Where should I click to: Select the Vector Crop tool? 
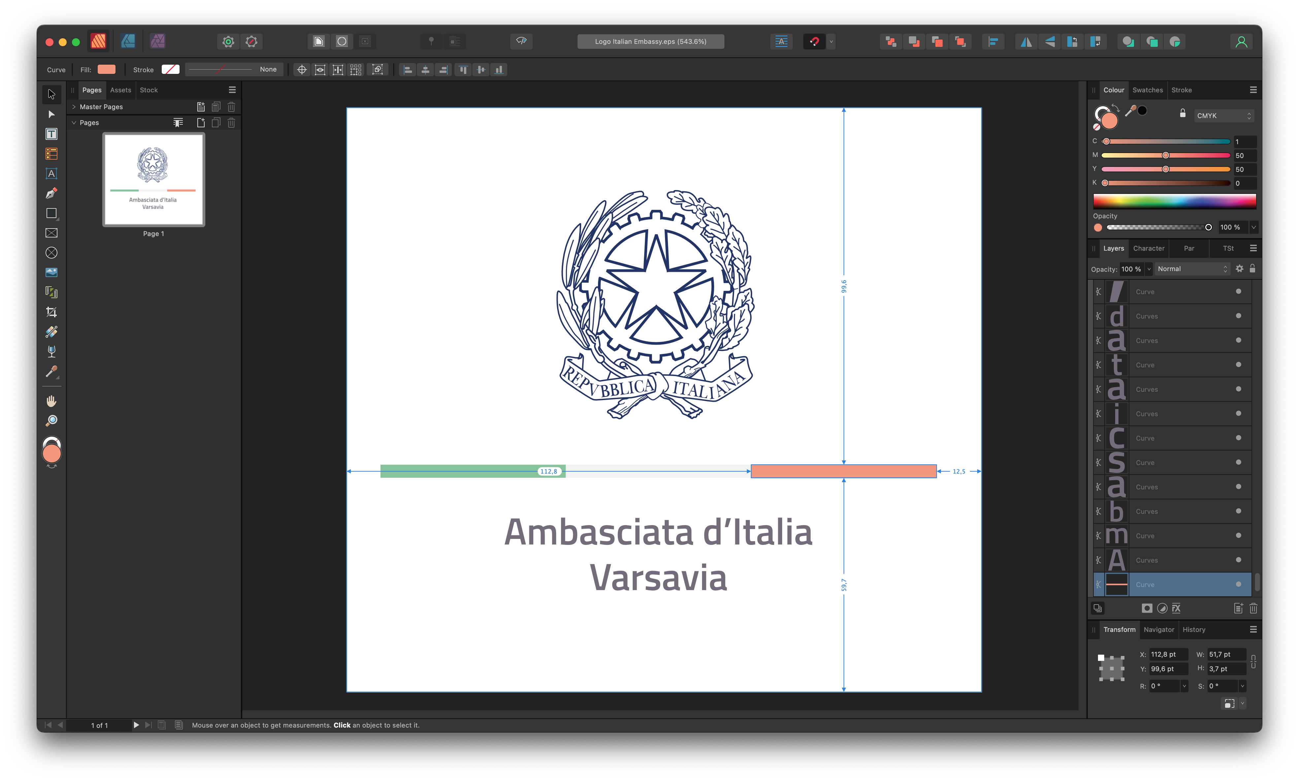[x=51, y=312]
